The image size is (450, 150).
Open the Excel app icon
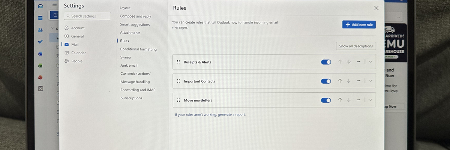pyautogui.click(x=40, y=66)
